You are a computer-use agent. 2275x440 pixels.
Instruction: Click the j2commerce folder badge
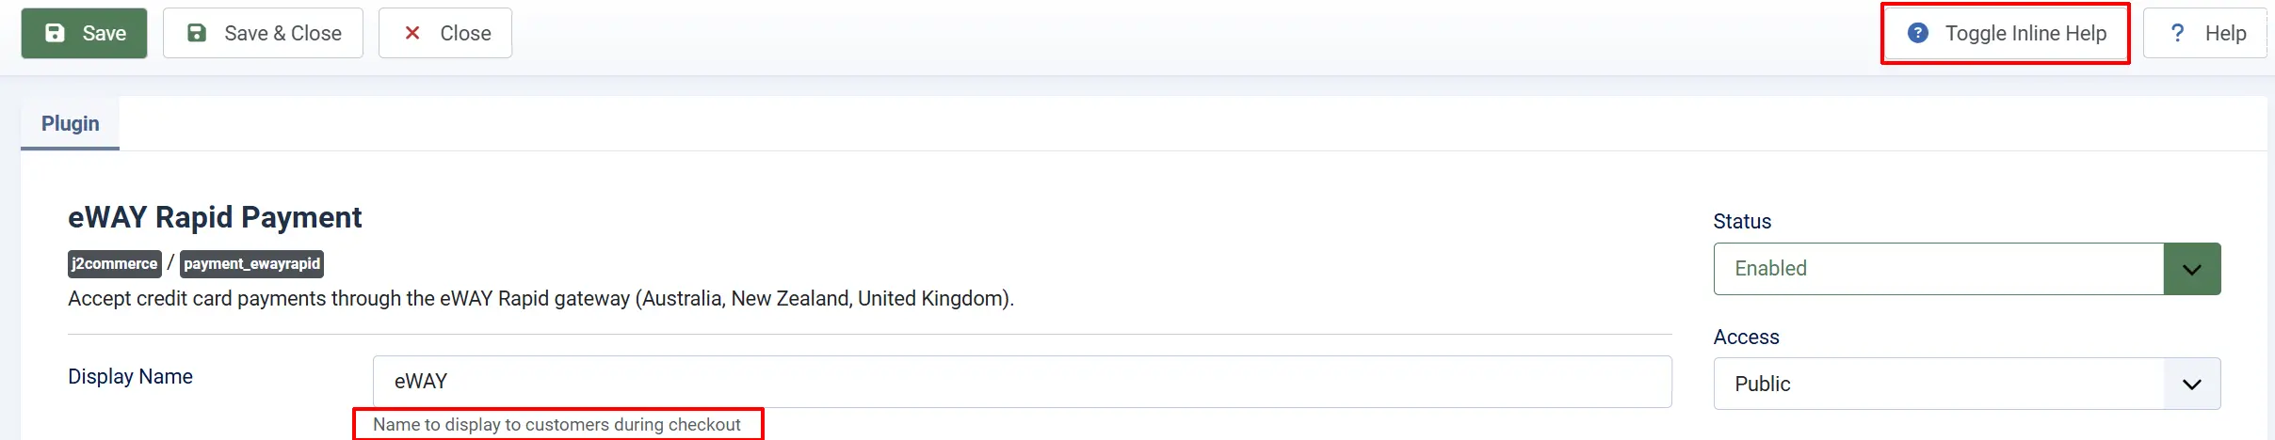pos(115,264)
